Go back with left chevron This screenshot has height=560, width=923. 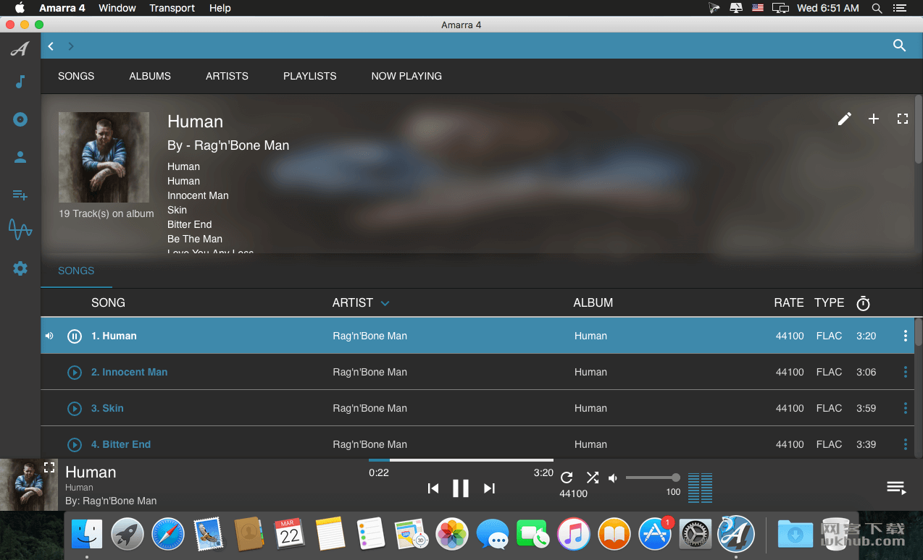[x=51, y=46]
